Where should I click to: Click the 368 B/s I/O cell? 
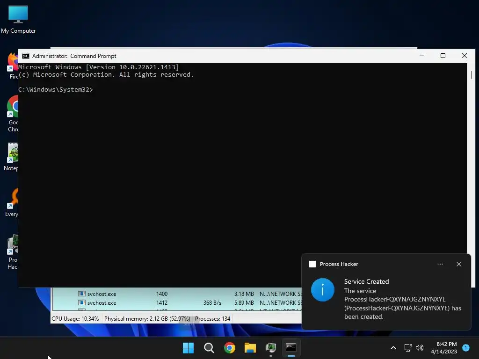(212, 303)
